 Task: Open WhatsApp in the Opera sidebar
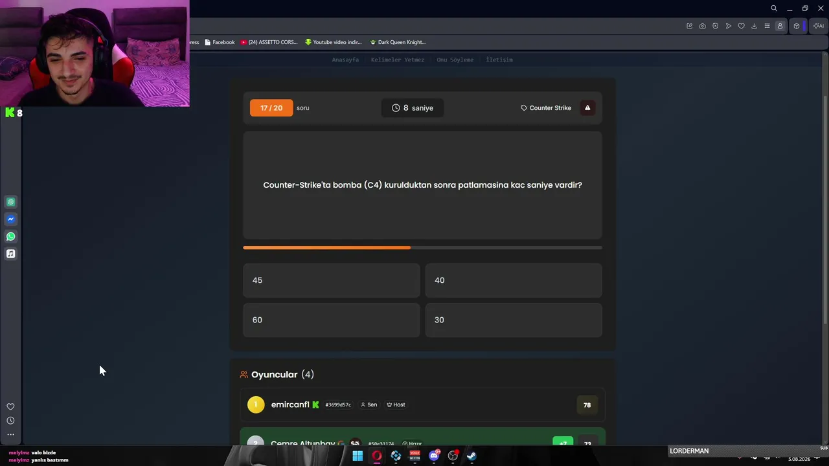[10, 237]
